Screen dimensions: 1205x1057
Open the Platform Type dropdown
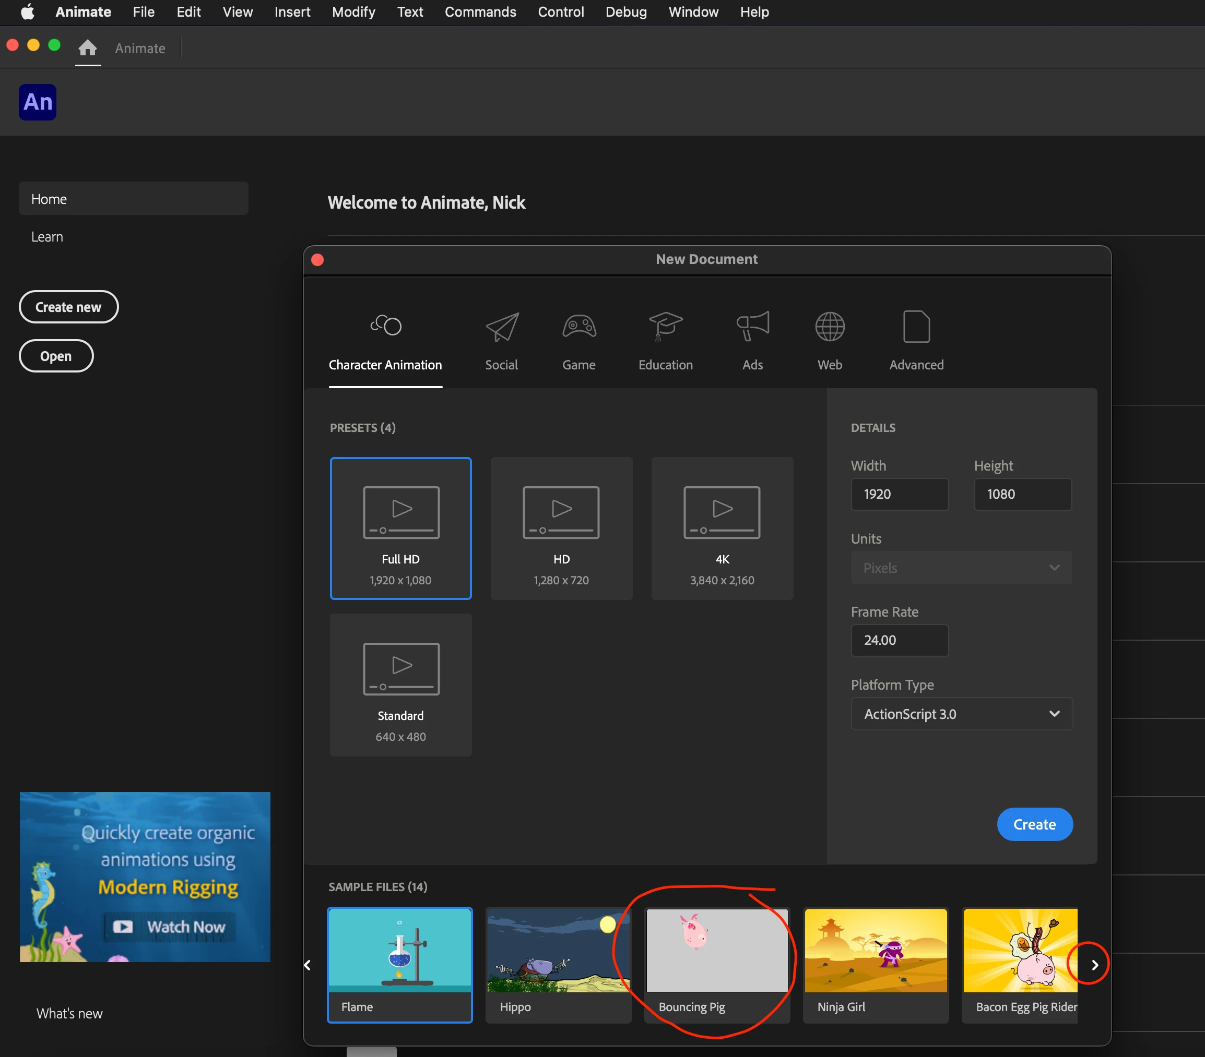point(961,714)
